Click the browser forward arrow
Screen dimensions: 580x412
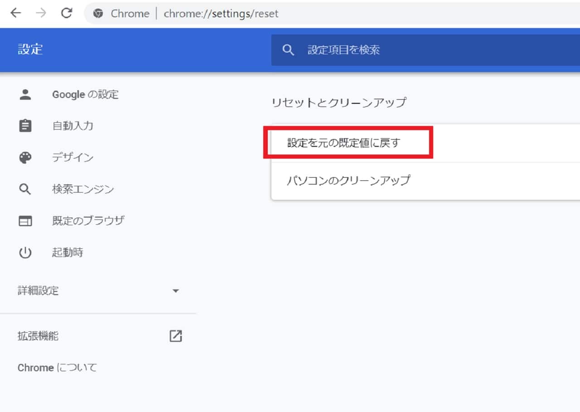(41, 13)
